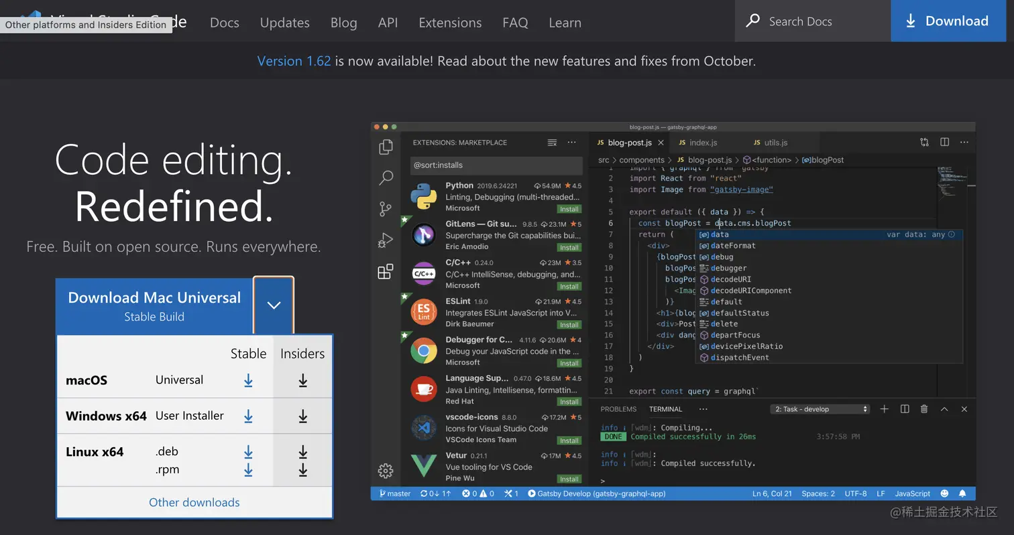Image resolution: width=1014 pixels, height=535 pixels.
Task: Open the Version 1.62 link
Action: (294, 61)
